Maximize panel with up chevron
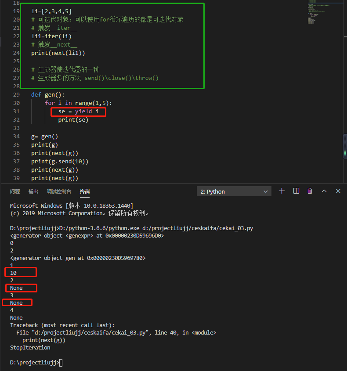Screen dimensions: 347x371 324,191
